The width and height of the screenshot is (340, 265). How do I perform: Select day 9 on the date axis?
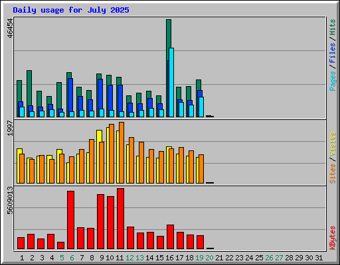[x=102, y=258]
